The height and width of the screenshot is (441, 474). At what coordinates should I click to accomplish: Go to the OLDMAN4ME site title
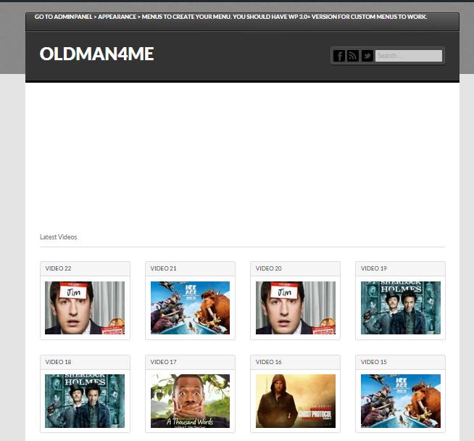96,54
